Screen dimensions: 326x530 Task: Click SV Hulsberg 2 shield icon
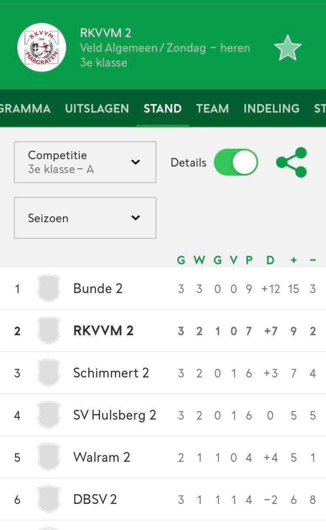[x=49, y=415]
